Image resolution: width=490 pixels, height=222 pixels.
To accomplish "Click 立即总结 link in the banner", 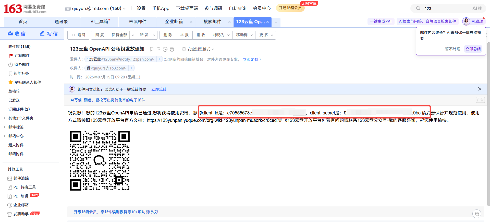I will [159, 89].
